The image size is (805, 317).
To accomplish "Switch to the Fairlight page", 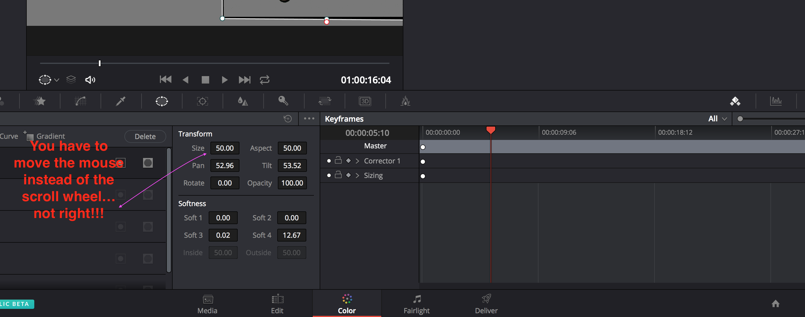I will (x=416, y=304).
